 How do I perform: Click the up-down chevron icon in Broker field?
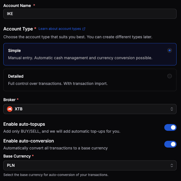[x=172, y=109]
